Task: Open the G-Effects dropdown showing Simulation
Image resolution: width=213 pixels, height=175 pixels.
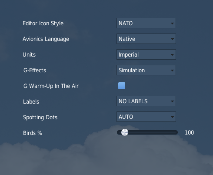Action: 146,70
